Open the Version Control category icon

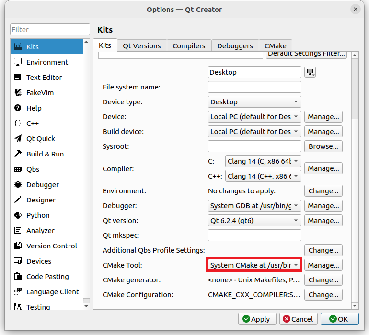pyautogui.click(x=18, y=246)
